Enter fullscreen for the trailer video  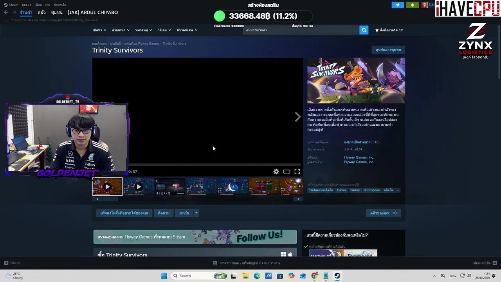pos(297,172)
